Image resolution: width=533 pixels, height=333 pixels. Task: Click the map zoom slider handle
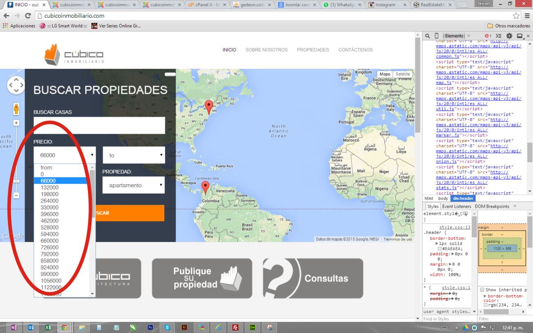[16, 181]
